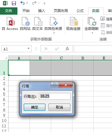Open the redo history dropdown arrow
This screenshot has width=112, height=132.
coord(39,3)
